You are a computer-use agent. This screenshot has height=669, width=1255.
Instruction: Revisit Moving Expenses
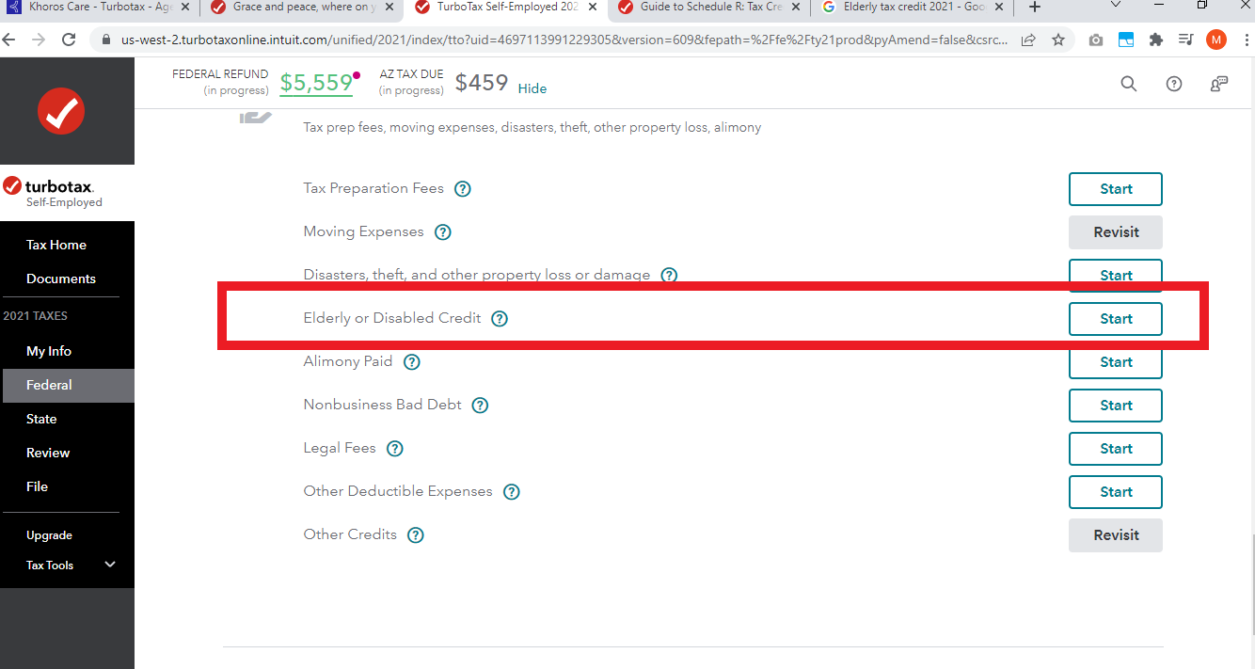click(1116, 232)
